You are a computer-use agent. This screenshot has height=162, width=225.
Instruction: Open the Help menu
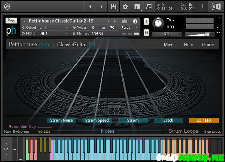click(x=189, y=45)
